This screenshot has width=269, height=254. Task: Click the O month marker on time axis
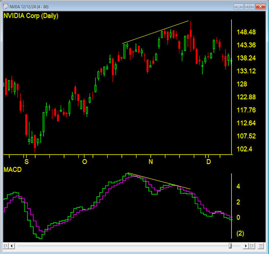85,162
